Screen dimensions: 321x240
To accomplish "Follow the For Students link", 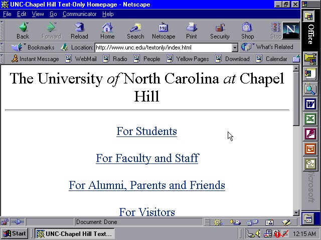I will [146, 131].
